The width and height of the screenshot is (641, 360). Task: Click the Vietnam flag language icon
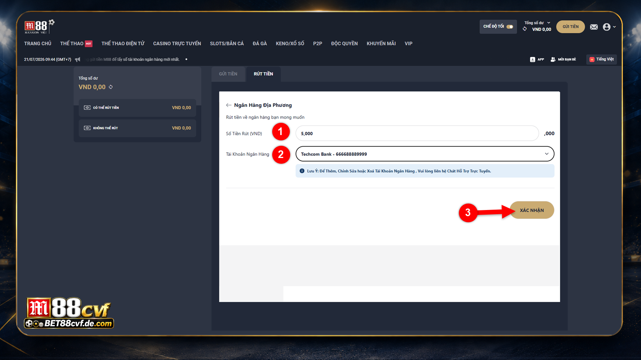[x=592, y=59]
